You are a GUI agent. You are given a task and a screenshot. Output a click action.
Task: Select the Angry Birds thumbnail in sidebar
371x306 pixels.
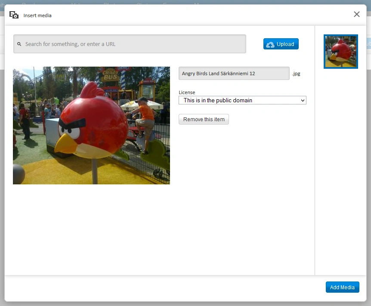pos(341,52)
